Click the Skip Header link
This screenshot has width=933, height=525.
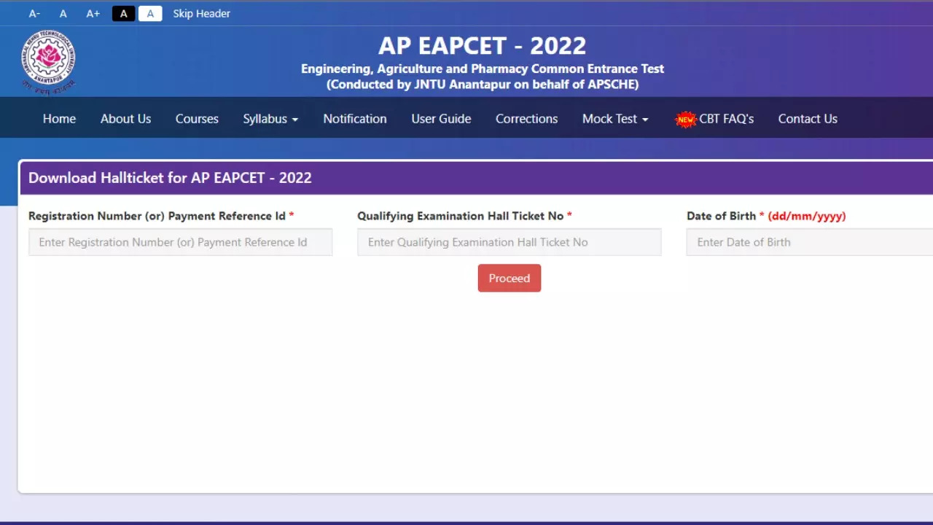pos(202,14)
